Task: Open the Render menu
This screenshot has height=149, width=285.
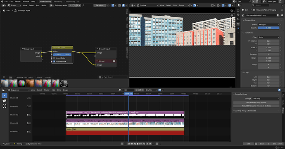Action: tap(18, 2)
